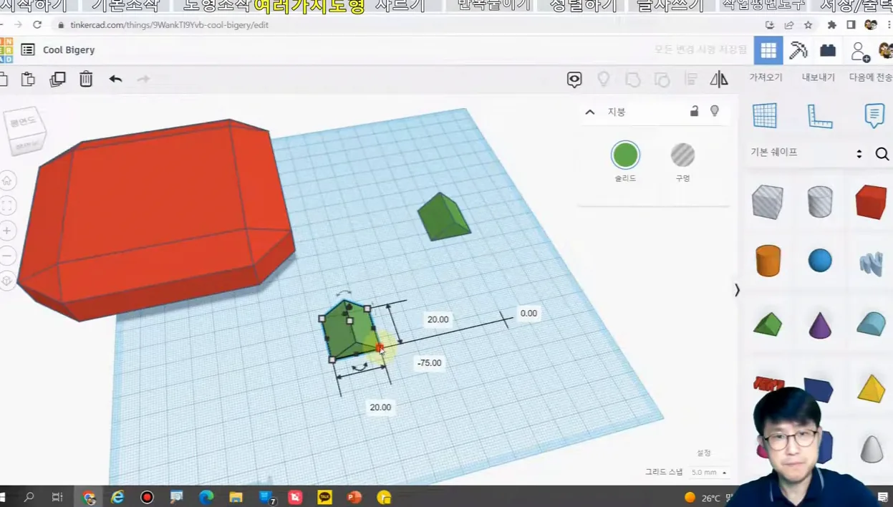
Task: Collapse the shapes panel side arrow
Action: tap(737, 290)
